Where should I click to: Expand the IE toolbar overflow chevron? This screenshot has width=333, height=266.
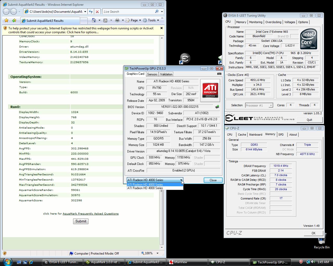[x=162, y=19]
